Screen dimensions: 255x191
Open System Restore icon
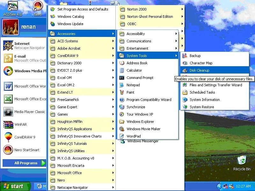(x=185, y=107)
